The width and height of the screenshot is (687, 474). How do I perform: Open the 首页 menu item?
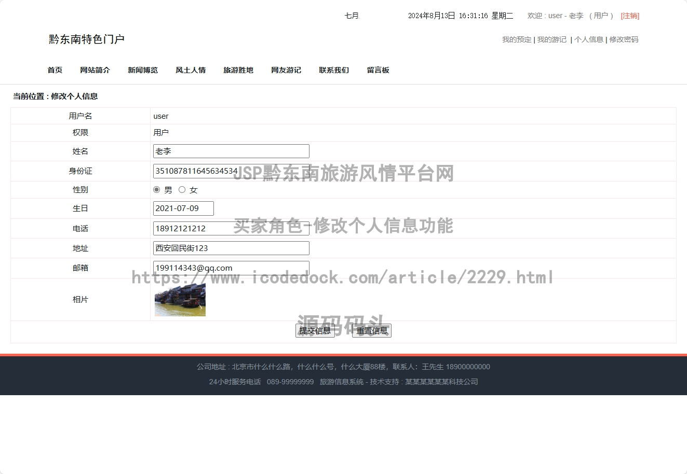(55, 70)
